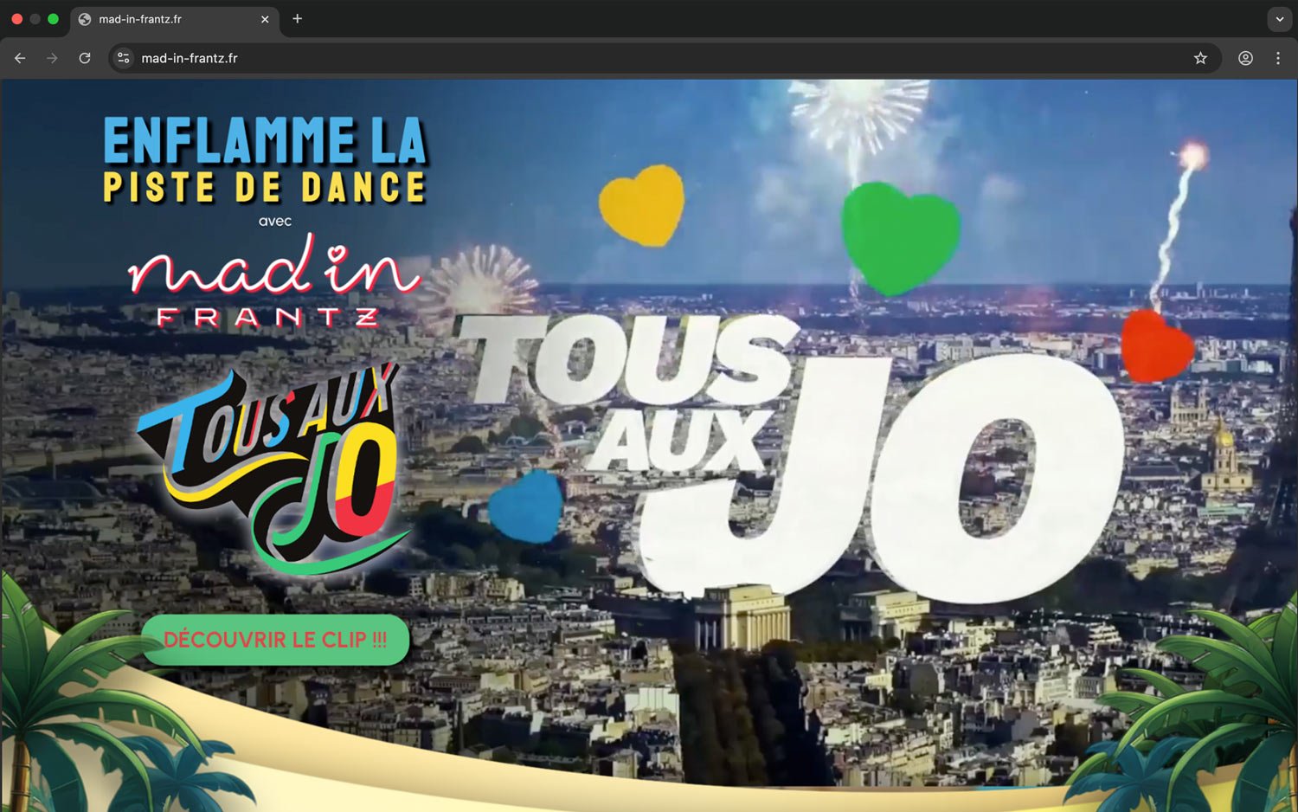Go back to the previous page
The width and height of the screenshot is (1298, 812).
[20, 58]
